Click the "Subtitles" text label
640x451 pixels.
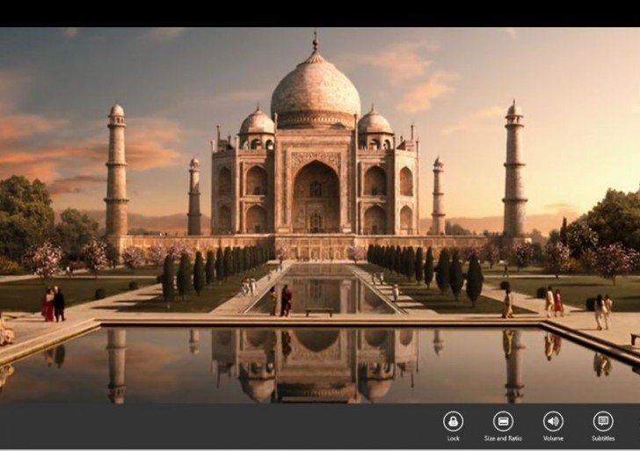[603, 438]
